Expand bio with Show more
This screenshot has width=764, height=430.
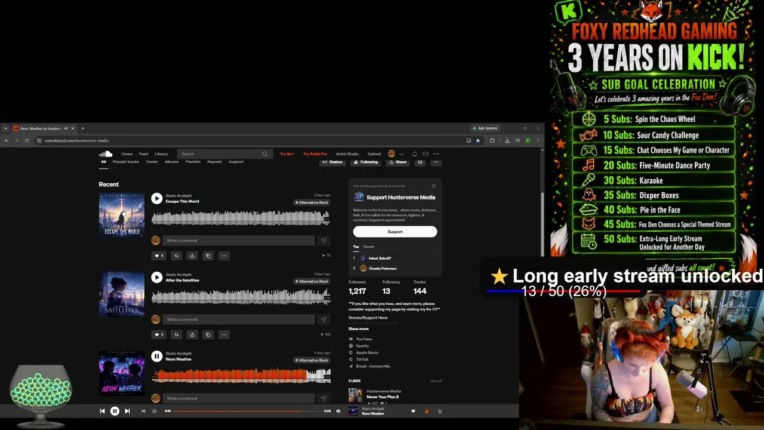[x=359, y=329]
